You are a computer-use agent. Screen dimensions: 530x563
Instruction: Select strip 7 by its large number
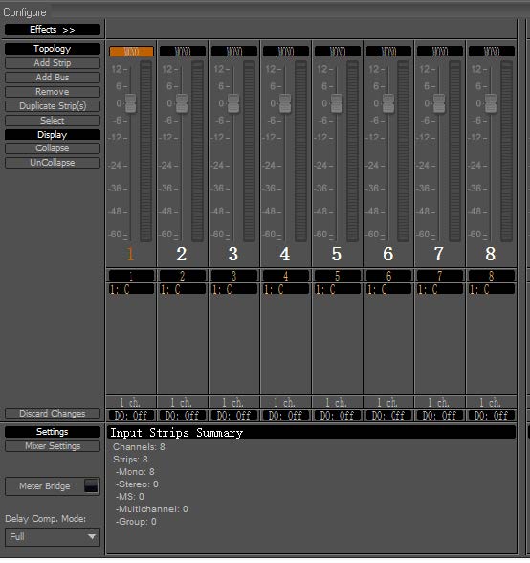[439, 255]
